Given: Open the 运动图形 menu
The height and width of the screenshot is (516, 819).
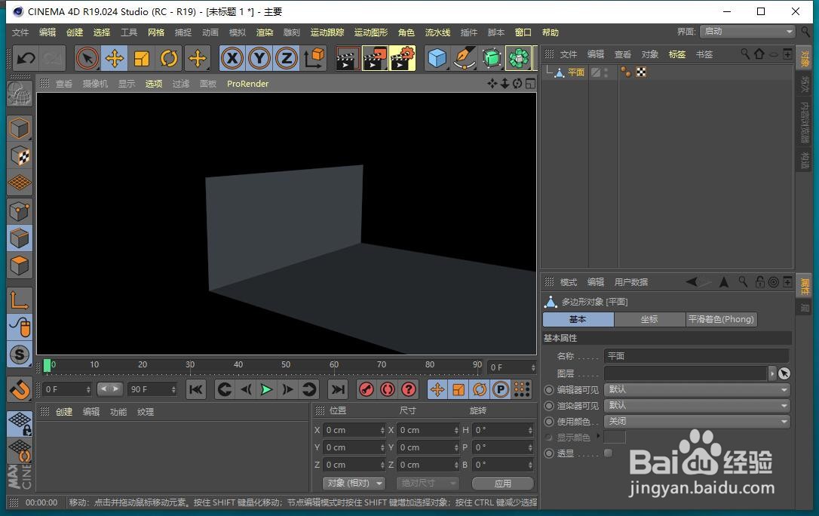Looking at the screenshot, I should [x=371, y=32].
